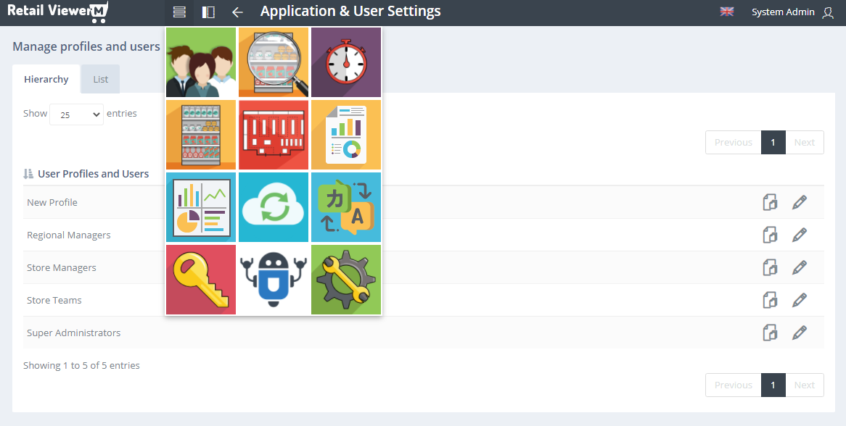Open the people users tile
Image resolution: width=846 pixels, height=426 pixels.
201,62
